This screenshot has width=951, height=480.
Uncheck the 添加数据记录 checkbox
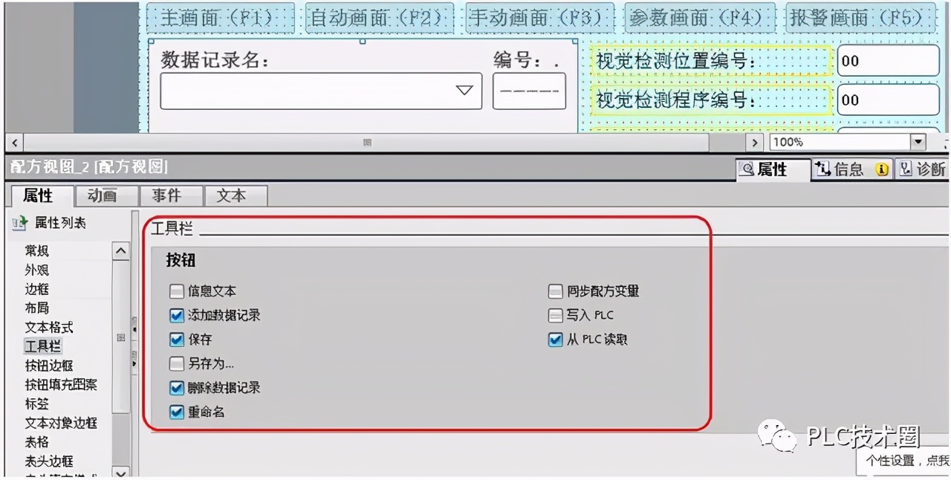[176, 315]
